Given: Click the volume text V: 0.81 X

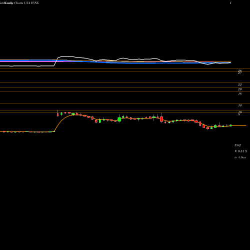Looking at the screenshot, I should (241, 151).
